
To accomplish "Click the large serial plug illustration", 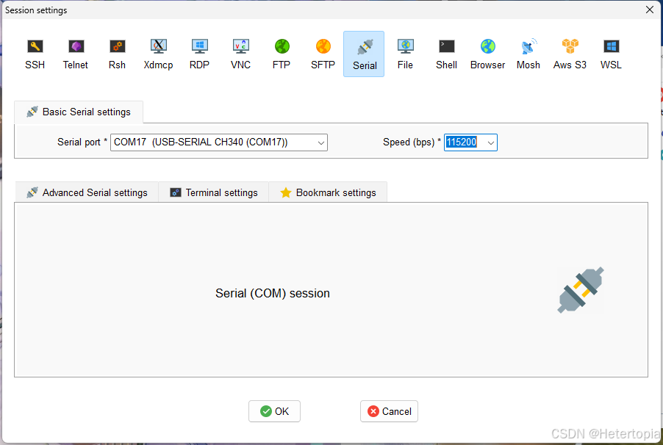I will [581, 290].
